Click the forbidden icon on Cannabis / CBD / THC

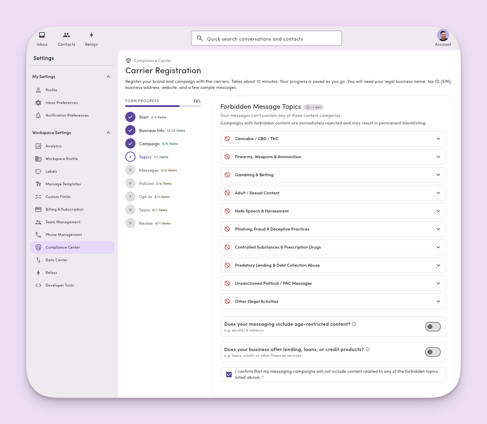(227, 139)
